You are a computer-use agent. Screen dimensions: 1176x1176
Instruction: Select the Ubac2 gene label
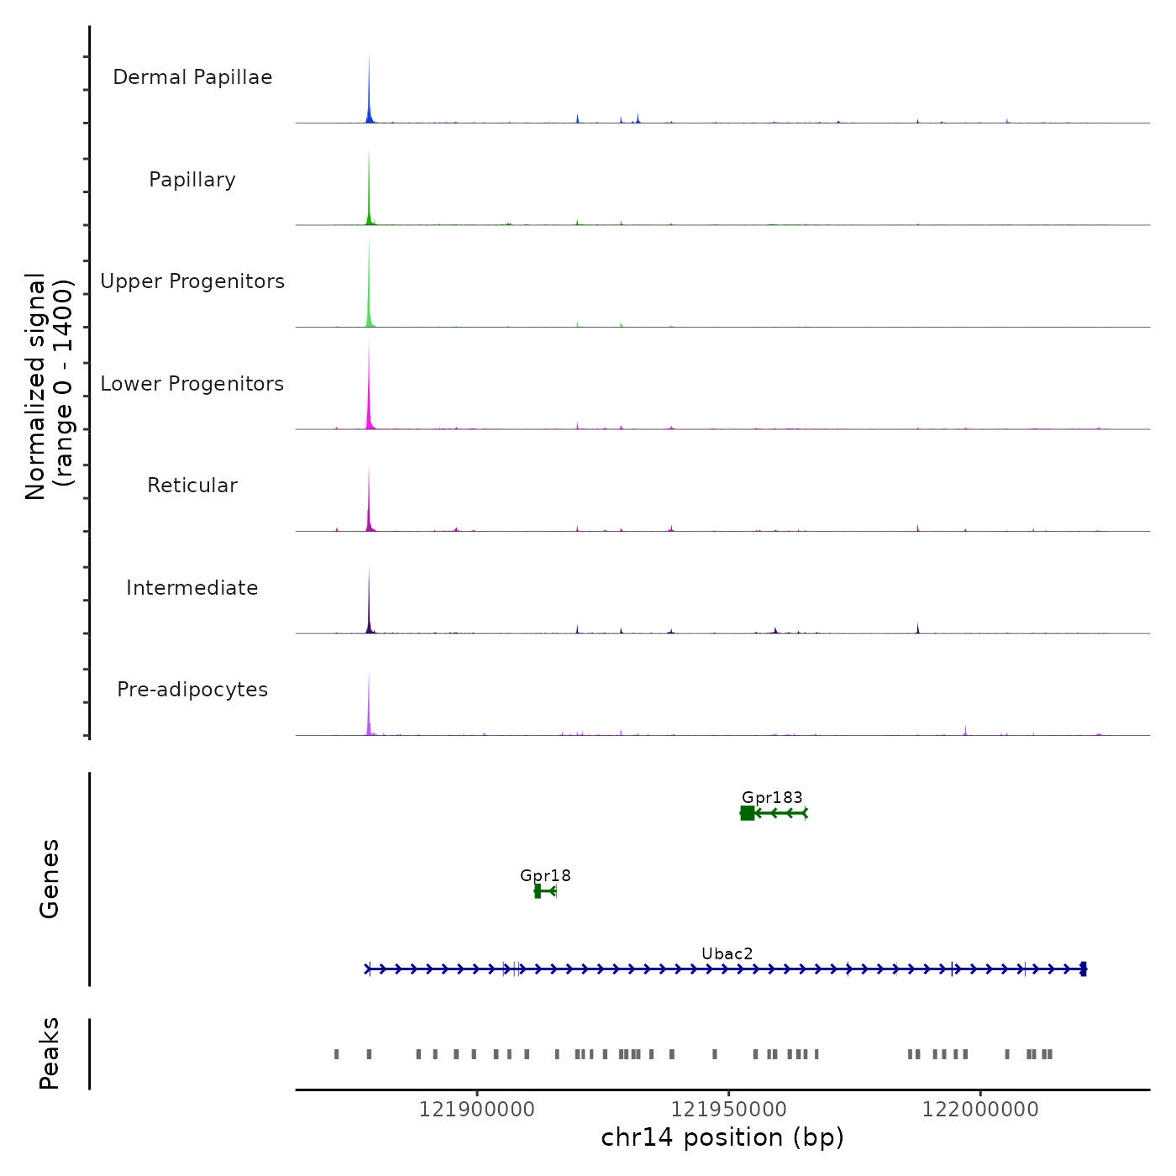point(727,953)
